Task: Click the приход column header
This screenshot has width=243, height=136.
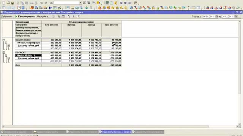Action: [x=71, y=25]
